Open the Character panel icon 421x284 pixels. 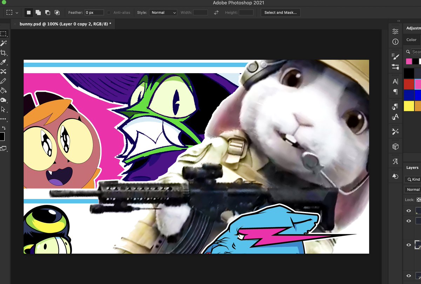[395, 82]
